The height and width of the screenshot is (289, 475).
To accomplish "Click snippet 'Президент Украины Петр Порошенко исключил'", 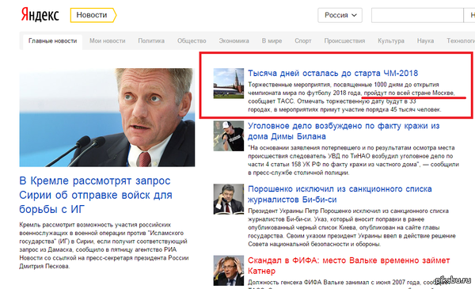I will pos(351,227).
